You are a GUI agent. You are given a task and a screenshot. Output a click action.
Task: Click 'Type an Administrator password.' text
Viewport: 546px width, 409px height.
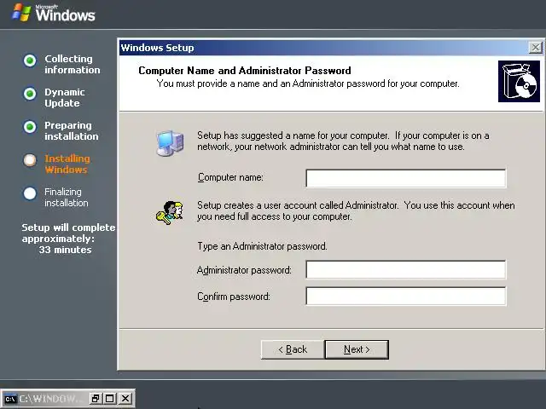click(x=262, y=246)
